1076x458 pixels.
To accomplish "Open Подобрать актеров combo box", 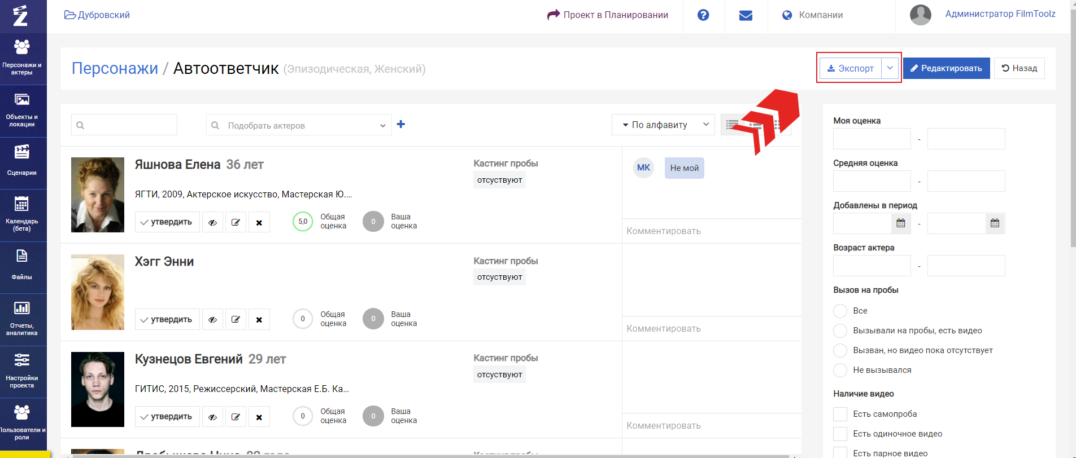I will [x=299, y=125].
